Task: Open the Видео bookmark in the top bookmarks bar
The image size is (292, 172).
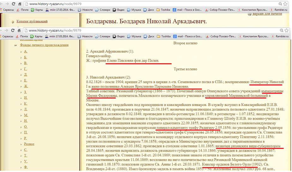Action: 119,10
